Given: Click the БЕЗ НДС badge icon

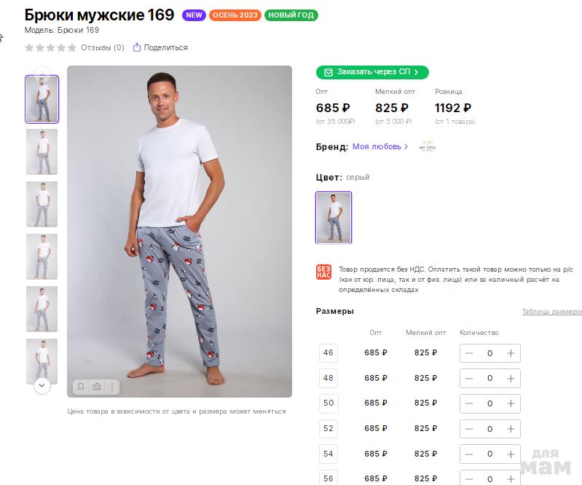Looking at the screenshot, I should (x=323, y=272).
